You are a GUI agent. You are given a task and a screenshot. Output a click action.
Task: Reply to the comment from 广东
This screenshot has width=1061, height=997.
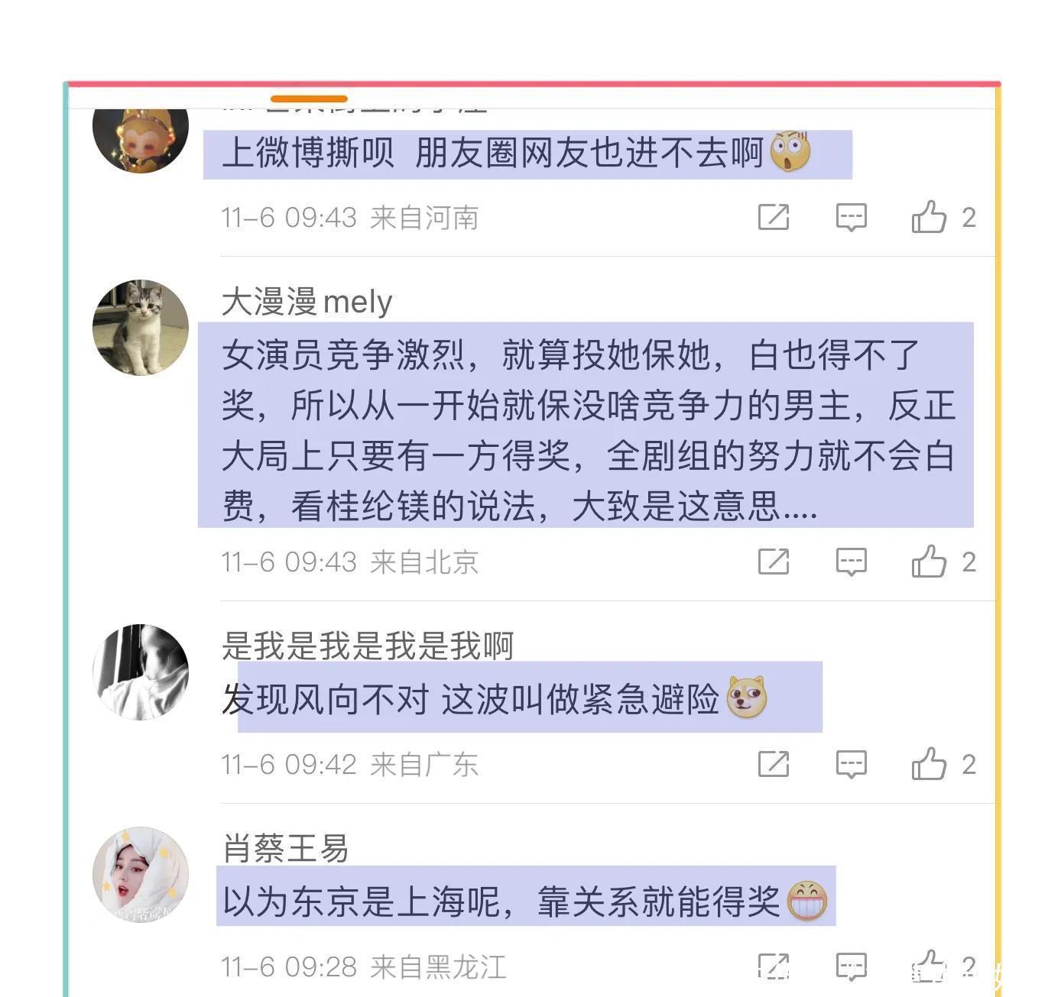pyautogui.click(x=851, y=763)
